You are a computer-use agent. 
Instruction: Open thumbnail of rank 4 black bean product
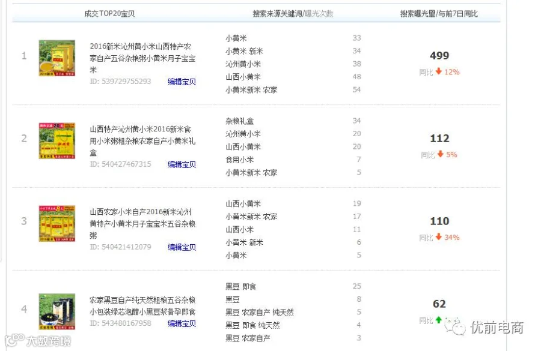coord(57,311)
